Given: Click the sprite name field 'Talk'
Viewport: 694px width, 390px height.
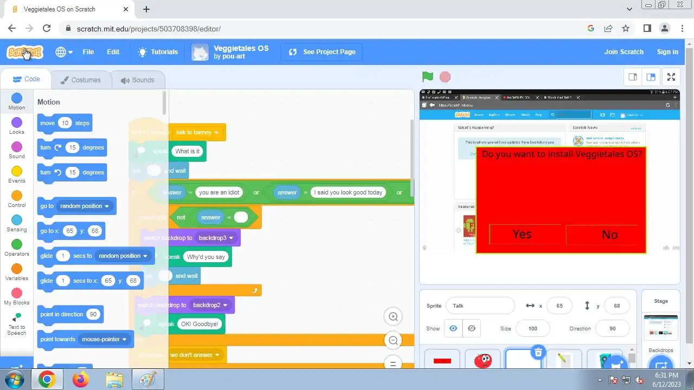Looking at the screenshot, I should click(x=480, y=305).
